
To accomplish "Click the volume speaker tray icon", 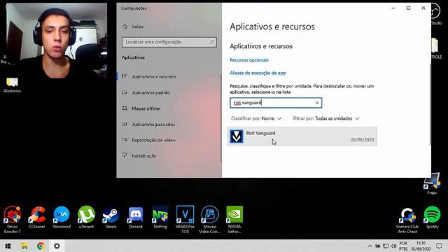I will (x=393, y=246).
